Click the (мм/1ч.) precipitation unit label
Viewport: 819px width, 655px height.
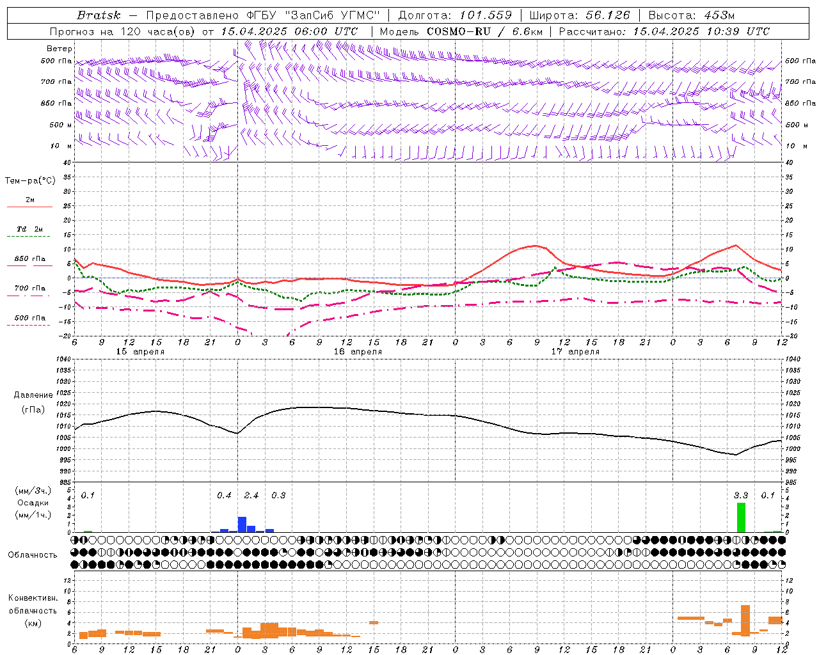(33, 515)
